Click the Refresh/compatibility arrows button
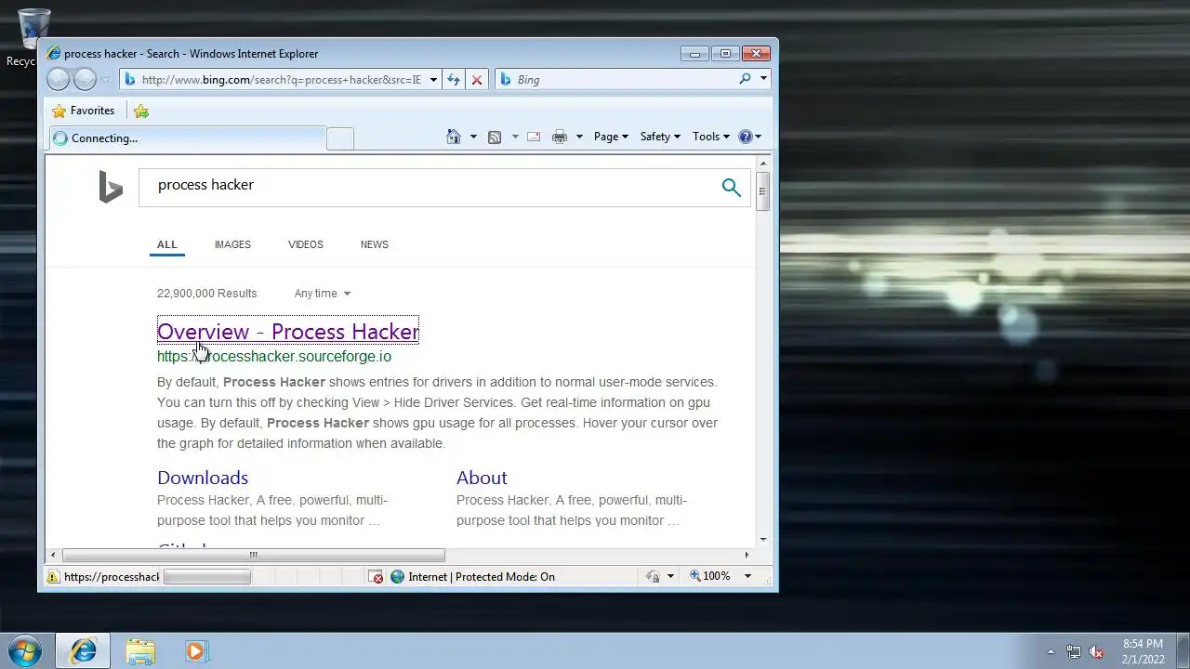The height and width of the screenshot is (669, 1190). (454, 80)
